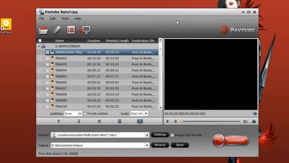Screen dimensions: 289x163
Task: Click the Destination File column header
Action: pos(143,41)
